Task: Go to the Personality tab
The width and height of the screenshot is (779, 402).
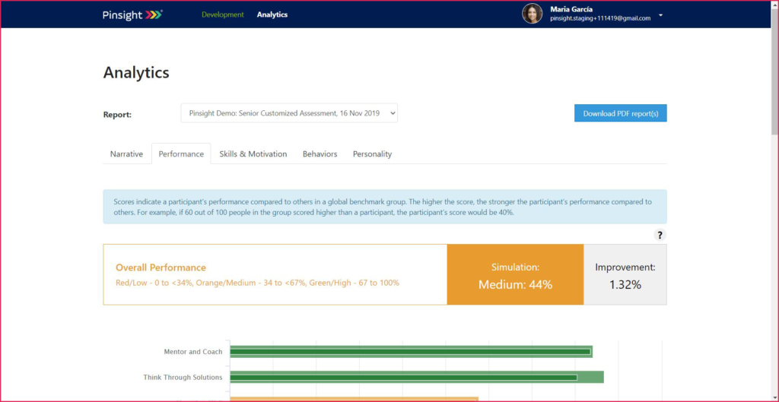Action: pos(372,154)
